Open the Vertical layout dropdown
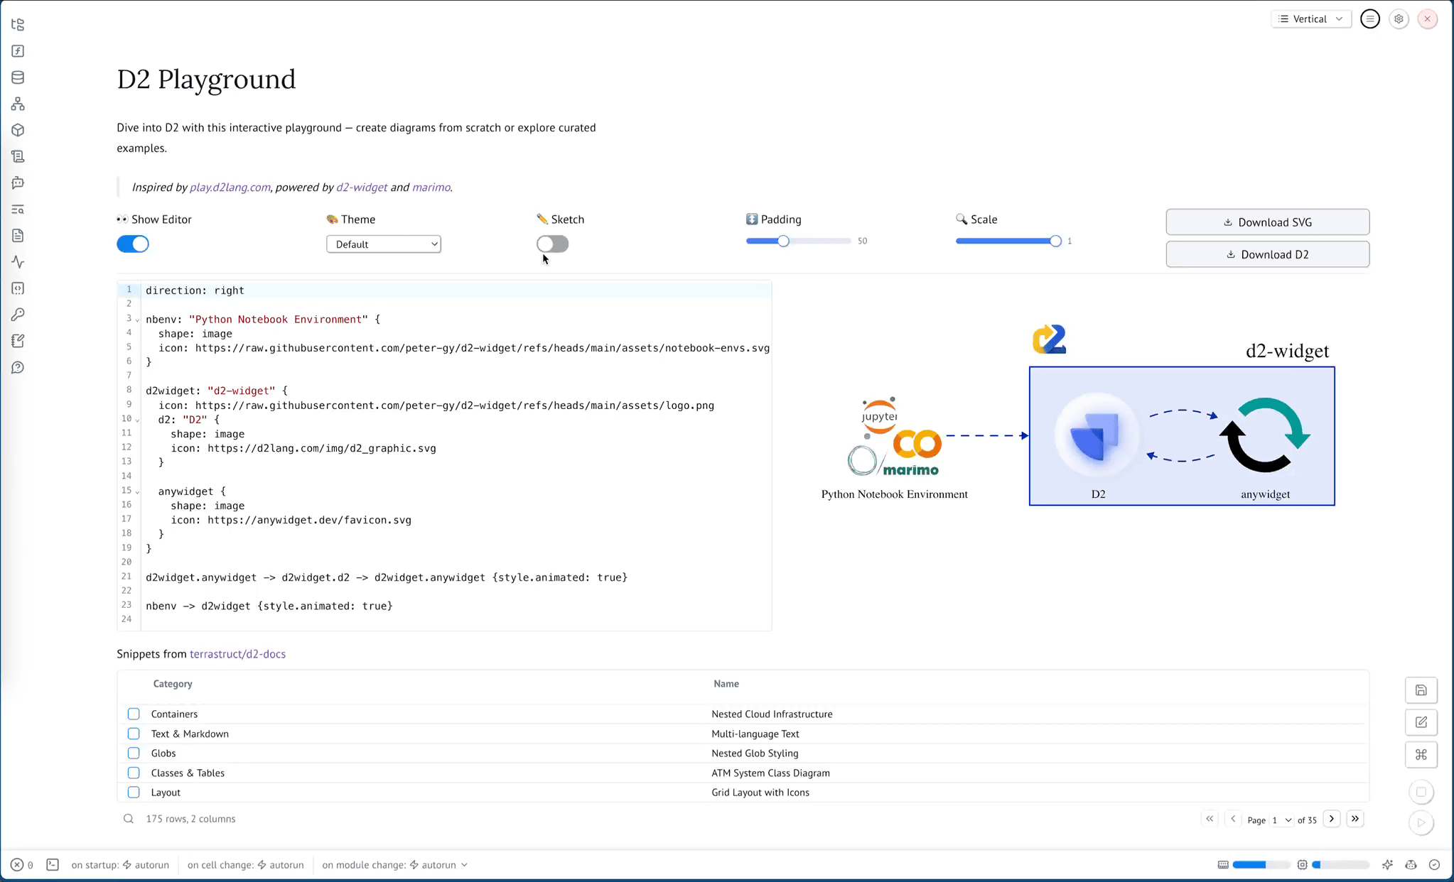This screenshot has width=1454, height=882. (1310, 19)
